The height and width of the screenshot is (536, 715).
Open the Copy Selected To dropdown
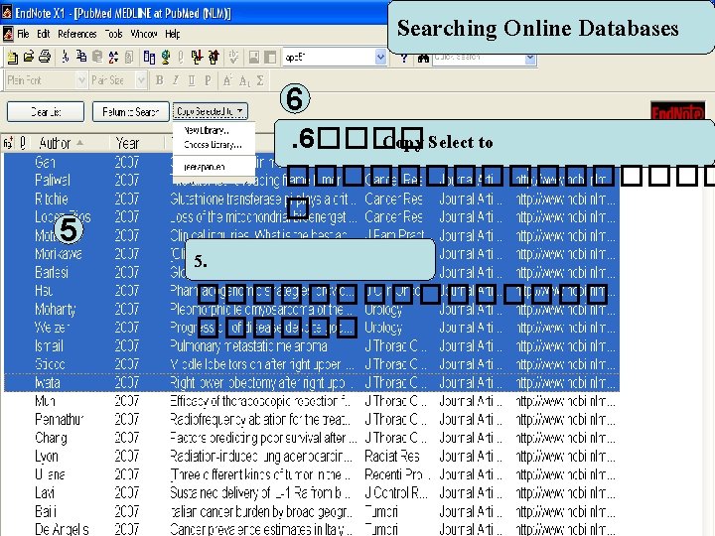click(x=211, y=111)
